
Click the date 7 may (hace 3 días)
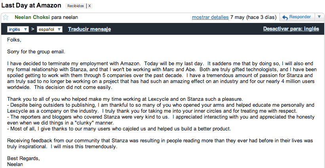tap(253, 17)
